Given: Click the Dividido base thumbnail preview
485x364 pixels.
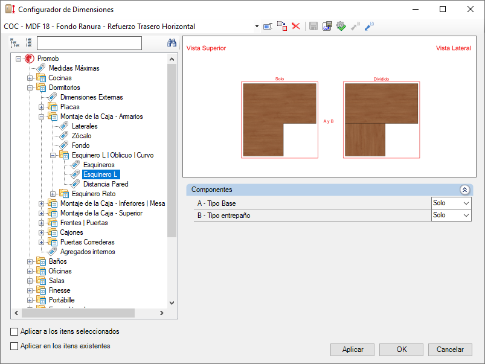Looking at the screenshot, I should [x=381, y=120].
